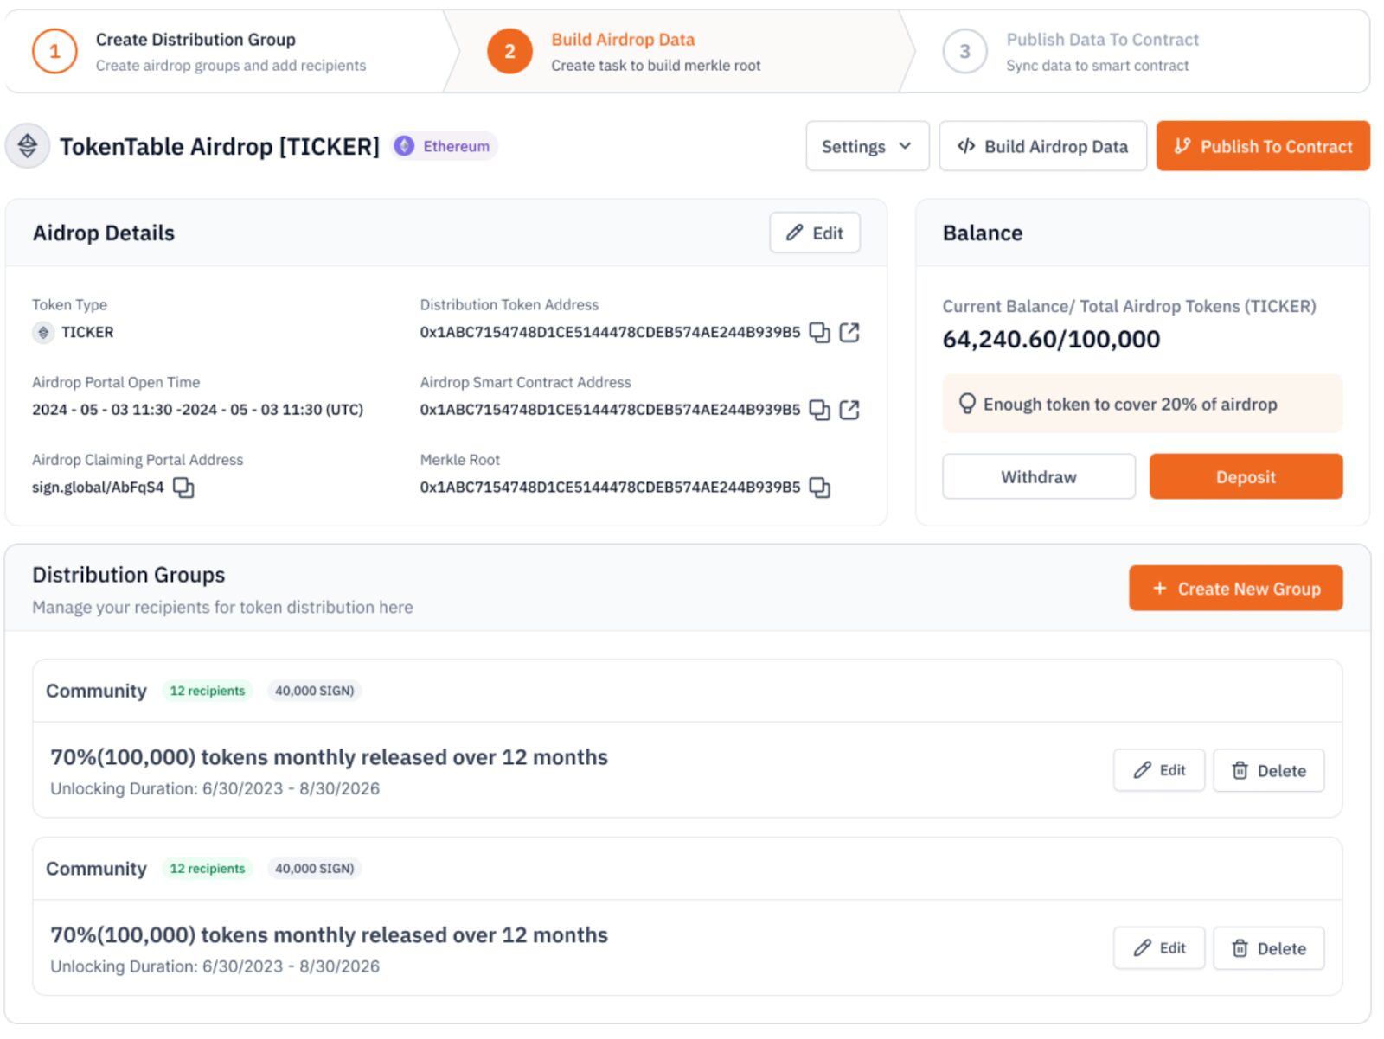
Task: Copy the Distribution Token Address
Action: 819,333
